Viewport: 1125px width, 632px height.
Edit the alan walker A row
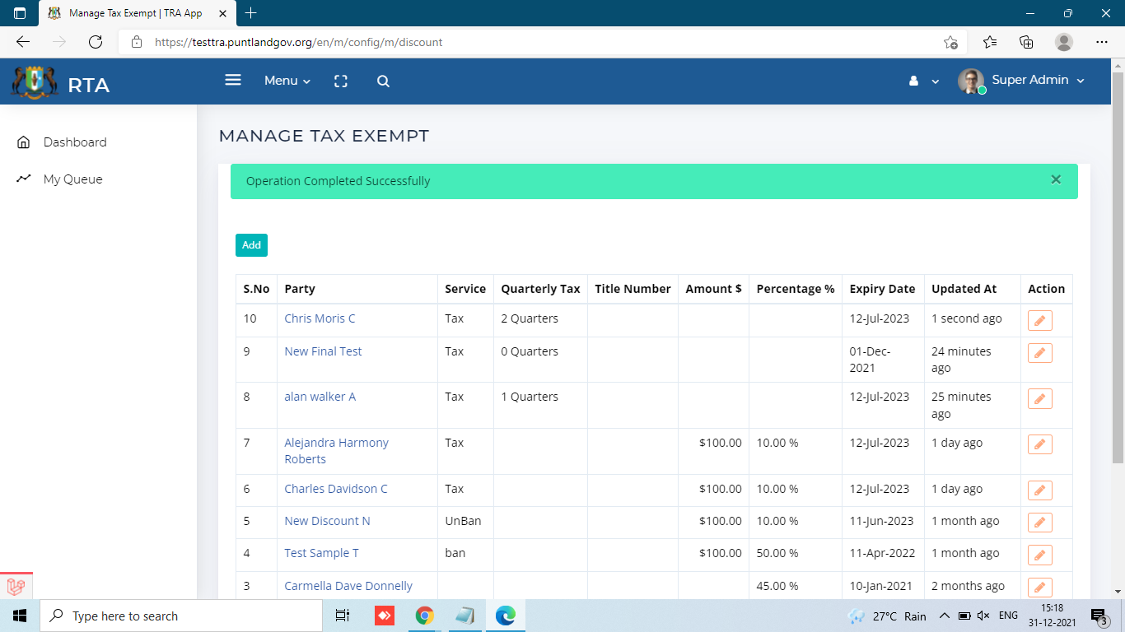[1039, 399]
